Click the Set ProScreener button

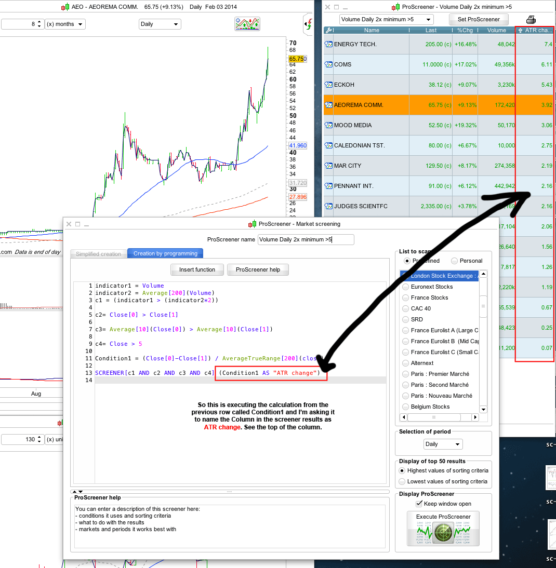pyautogui.click(x=479, y=20)
